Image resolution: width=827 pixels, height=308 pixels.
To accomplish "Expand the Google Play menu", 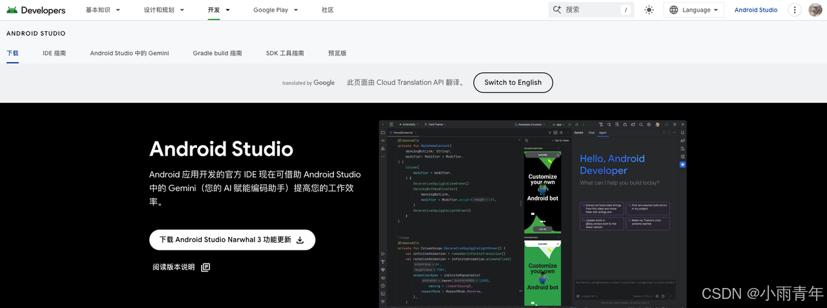I will click(276, 10).
